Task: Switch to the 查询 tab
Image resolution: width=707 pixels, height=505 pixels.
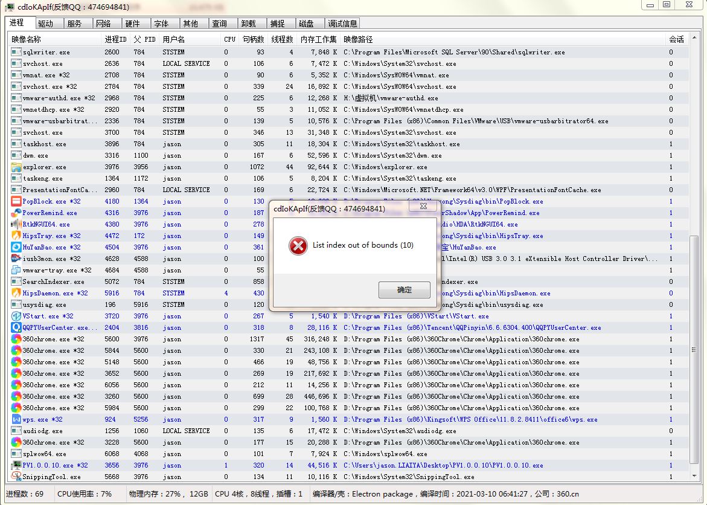Action: pyautogui.click(x=223, y=24)
